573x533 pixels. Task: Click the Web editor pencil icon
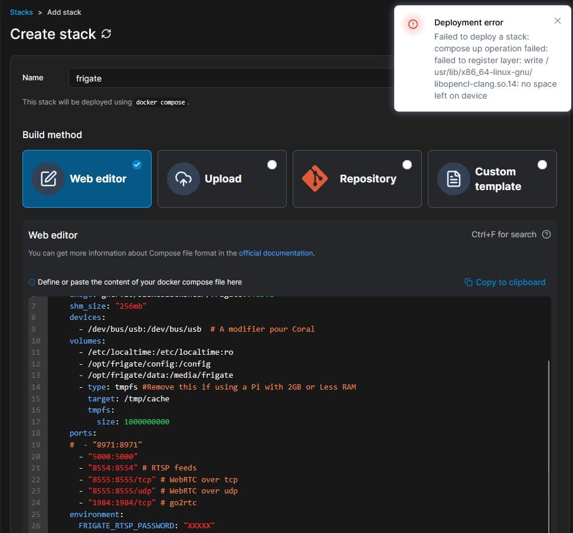pos(48,179)
